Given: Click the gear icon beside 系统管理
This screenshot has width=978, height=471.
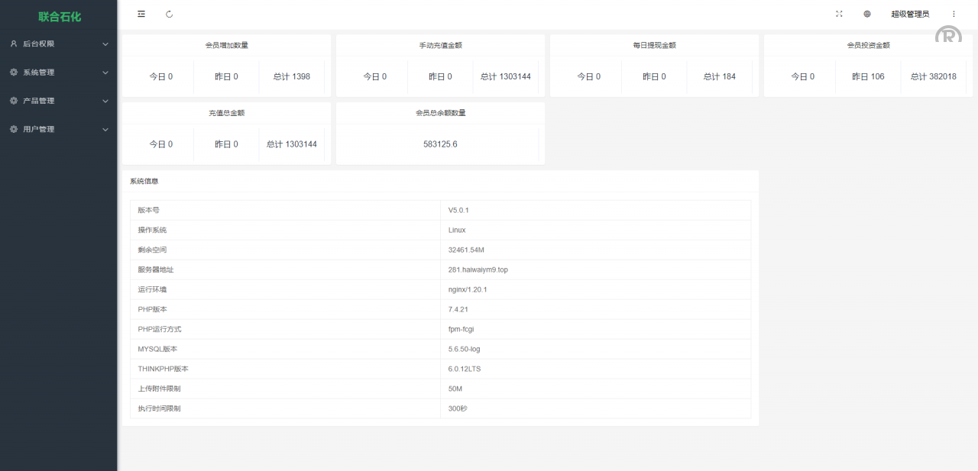Looking at the screenshot, I should pos(14,73).
